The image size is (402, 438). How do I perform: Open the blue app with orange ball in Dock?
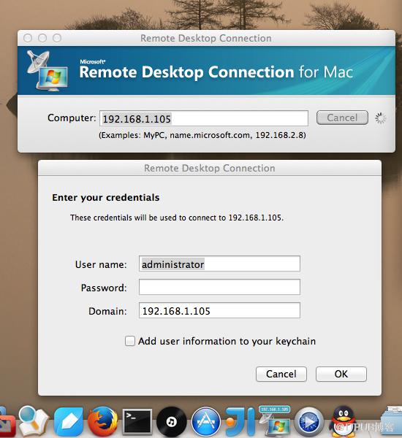(240, 422)
